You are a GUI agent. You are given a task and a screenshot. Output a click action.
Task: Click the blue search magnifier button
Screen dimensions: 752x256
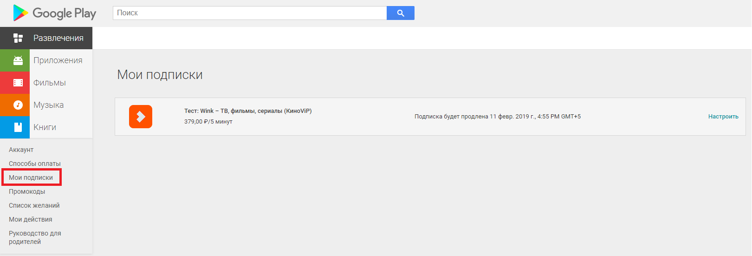401,13
